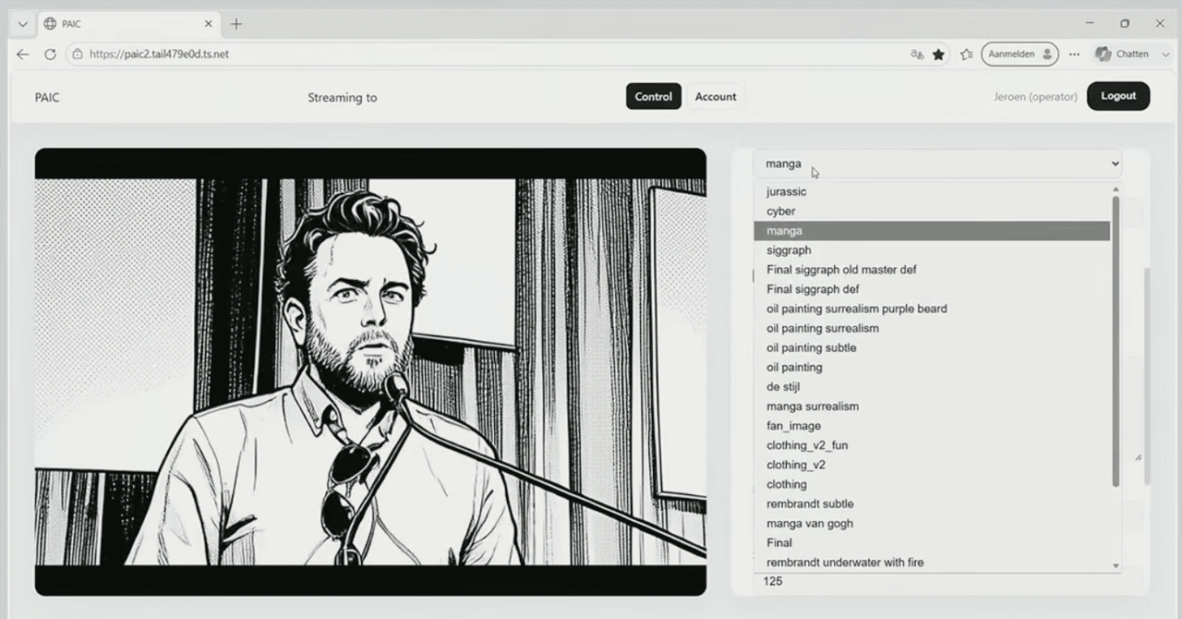The image size is (1182, 619).
Task: Open the Copilot Chatten button
Action: (1121, 55)
